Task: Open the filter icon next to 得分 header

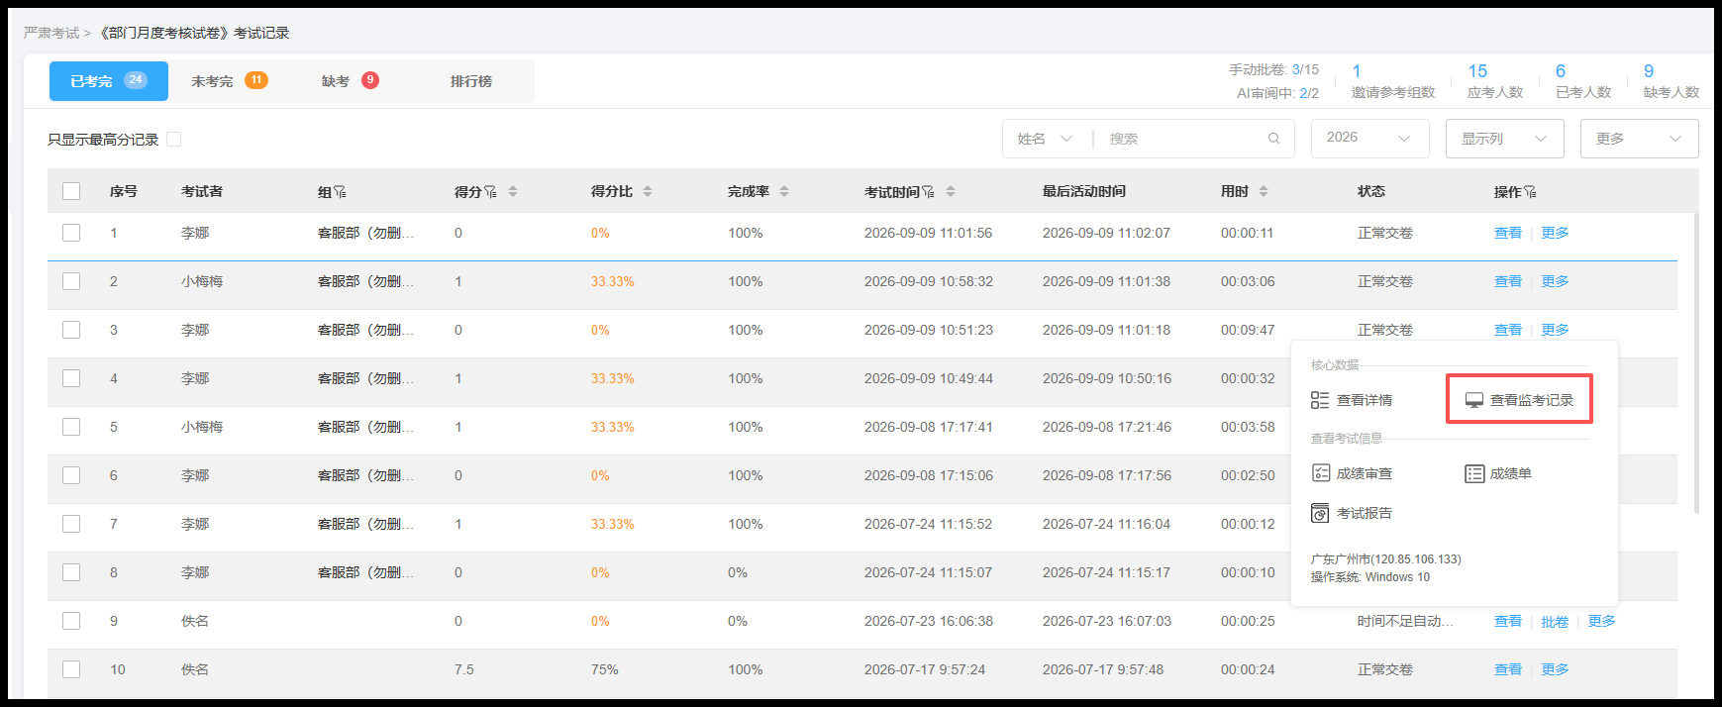Action: pos(490,192)
